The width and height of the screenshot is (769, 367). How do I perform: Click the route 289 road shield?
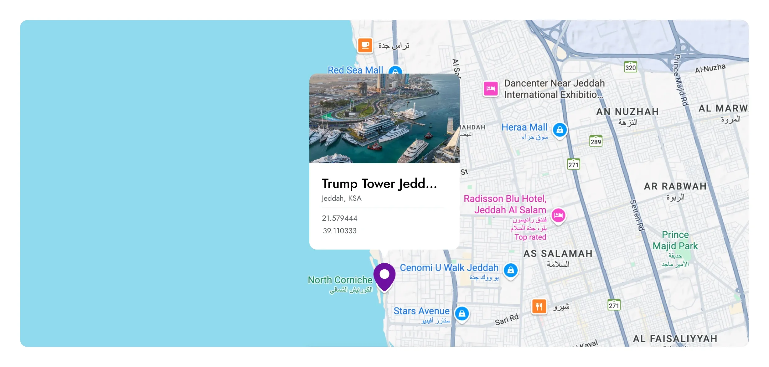click(596, 141)
